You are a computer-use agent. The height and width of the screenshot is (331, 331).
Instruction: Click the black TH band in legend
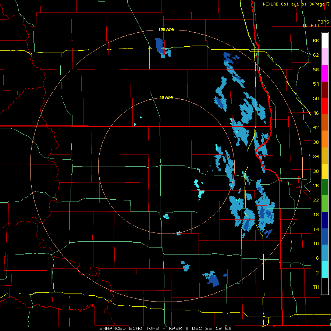[x=325, y=286]
